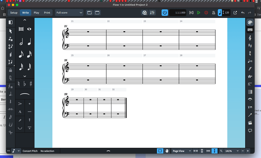Start playback with the green play button

pos(199,12)
